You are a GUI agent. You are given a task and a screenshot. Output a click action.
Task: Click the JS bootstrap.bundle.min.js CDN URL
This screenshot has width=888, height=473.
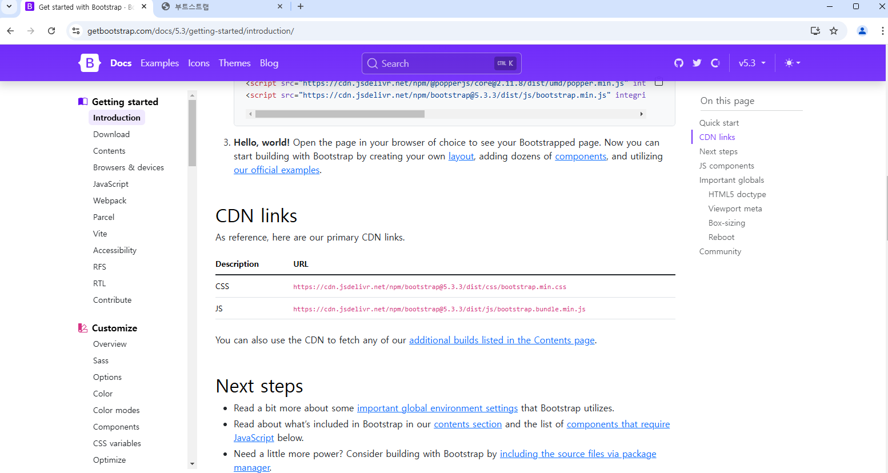439,309
